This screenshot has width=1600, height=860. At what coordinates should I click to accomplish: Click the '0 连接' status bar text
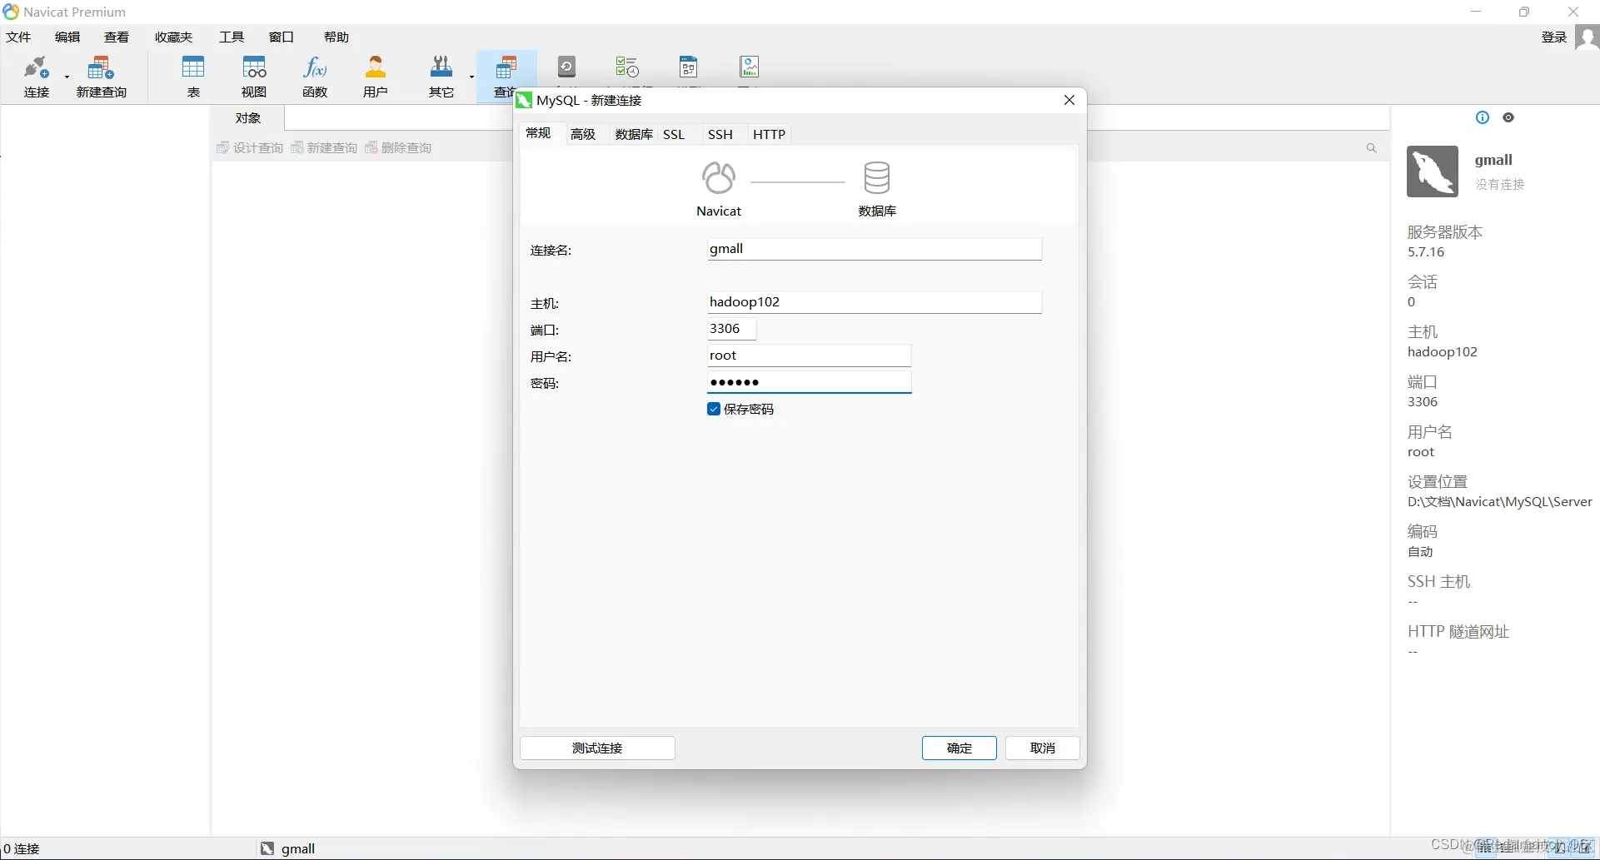22,848
